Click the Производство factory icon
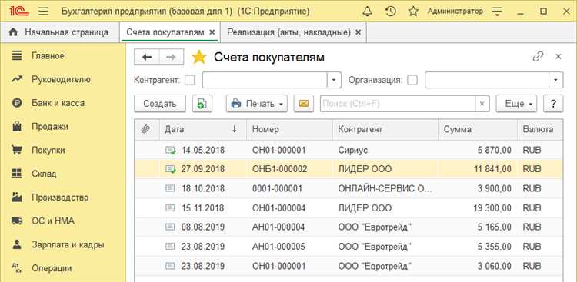 (x=17, y=197)
